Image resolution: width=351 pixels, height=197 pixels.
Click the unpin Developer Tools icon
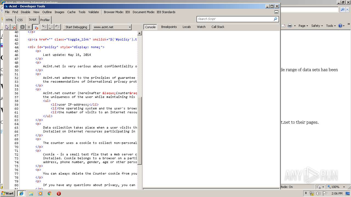pos(276,12)
